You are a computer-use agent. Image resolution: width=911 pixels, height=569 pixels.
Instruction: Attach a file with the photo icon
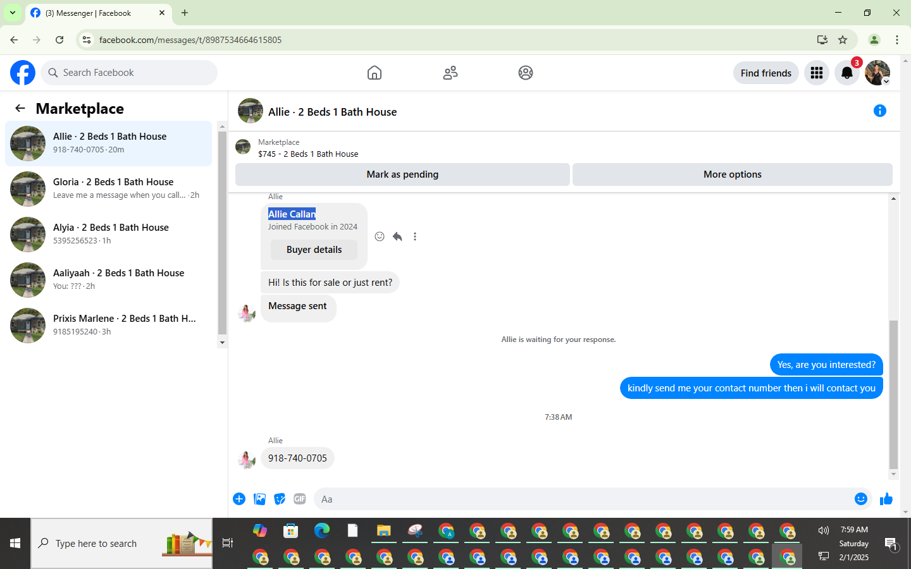[x=259, y=499]
